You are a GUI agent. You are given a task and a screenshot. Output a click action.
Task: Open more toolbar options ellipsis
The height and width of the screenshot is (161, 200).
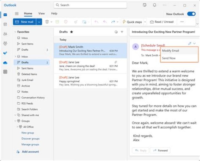click(182, 22)
